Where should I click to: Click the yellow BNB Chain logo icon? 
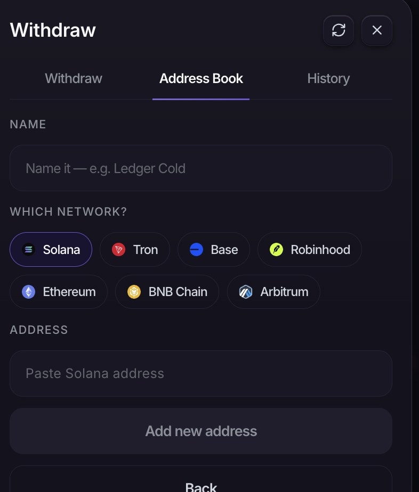(x=134, y=292)
